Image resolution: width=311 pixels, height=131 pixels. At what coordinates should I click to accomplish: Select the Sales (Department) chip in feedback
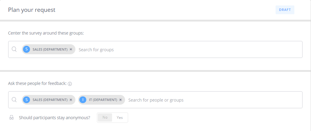[x=48, y=100]
